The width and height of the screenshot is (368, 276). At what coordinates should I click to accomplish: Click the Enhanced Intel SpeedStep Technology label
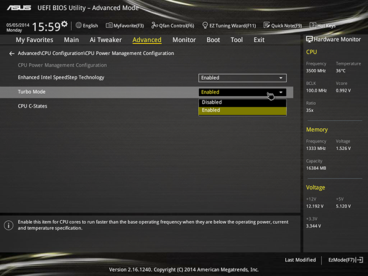[x=61, y=77]
